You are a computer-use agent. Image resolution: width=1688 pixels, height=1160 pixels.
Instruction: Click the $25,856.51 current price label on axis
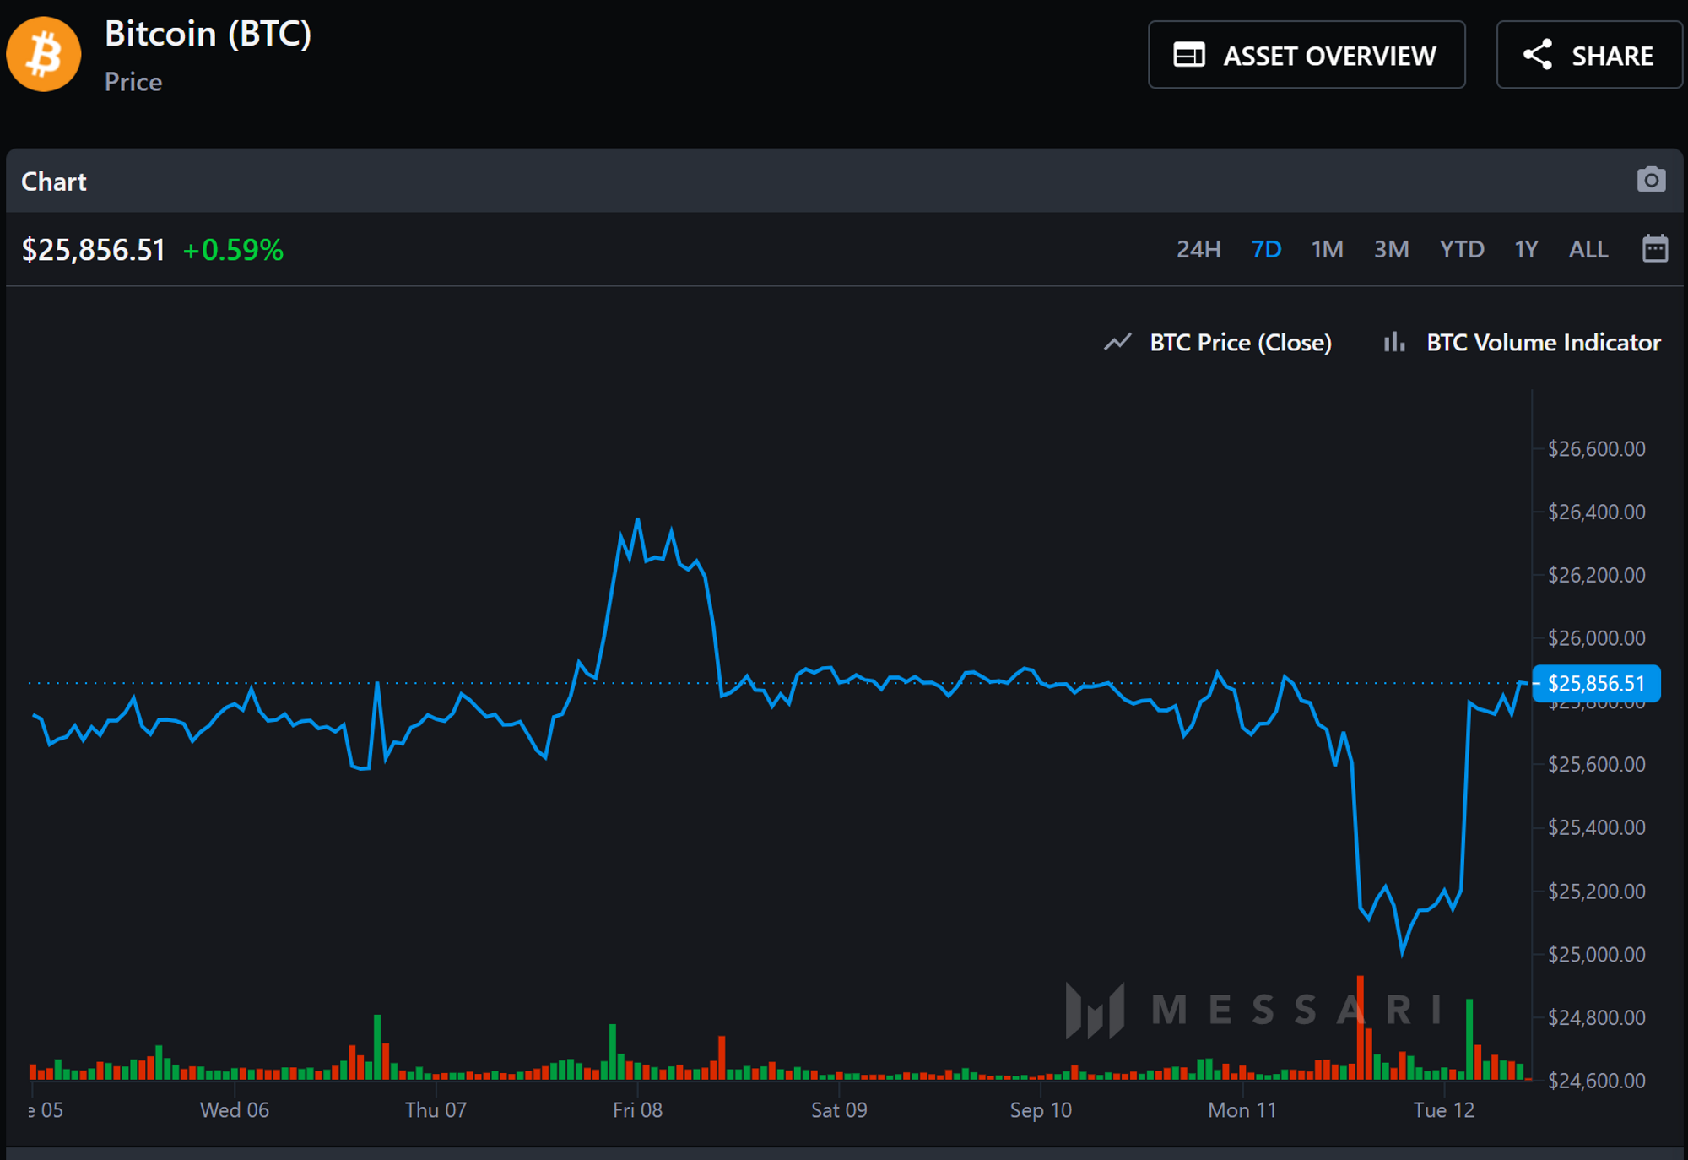(x=1595, y=683)
